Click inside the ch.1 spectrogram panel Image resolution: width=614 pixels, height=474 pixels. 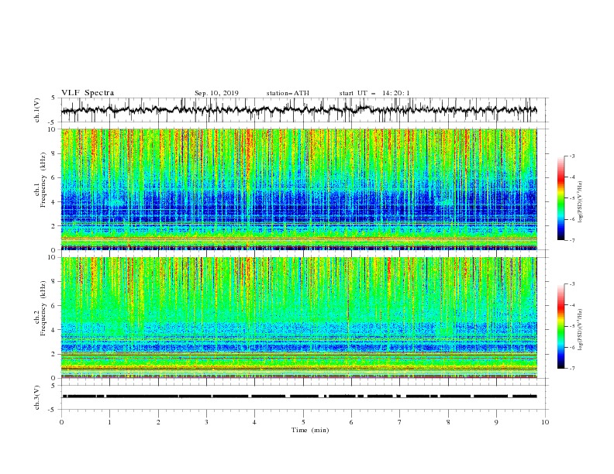[x=299, y=189]
